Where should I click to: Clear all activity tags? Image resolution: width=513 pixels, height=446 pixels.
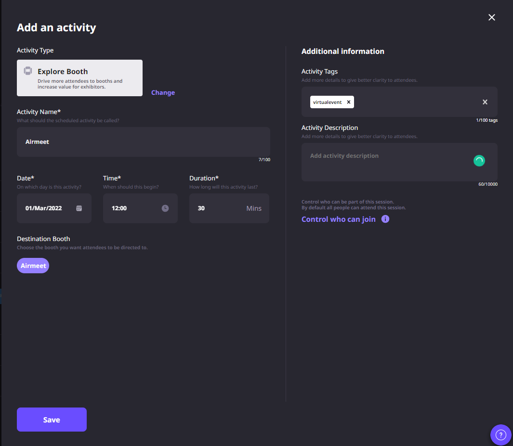[x=485, y=102]
